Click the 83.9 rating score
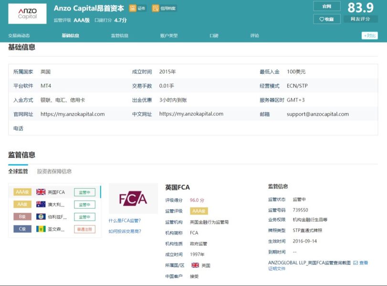The height and width of the screenshot is (286, 387). (361, 8)
